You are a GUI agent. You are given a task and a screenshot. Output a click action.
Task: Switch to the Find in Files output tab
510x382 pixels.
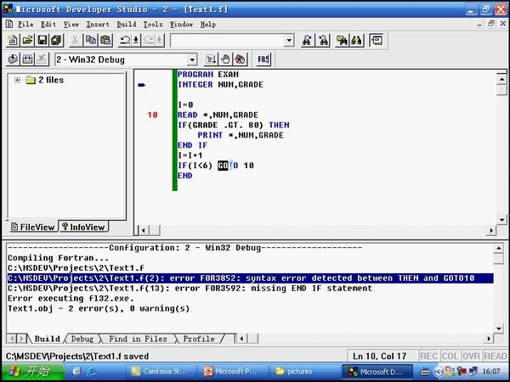tap(136, 339)
